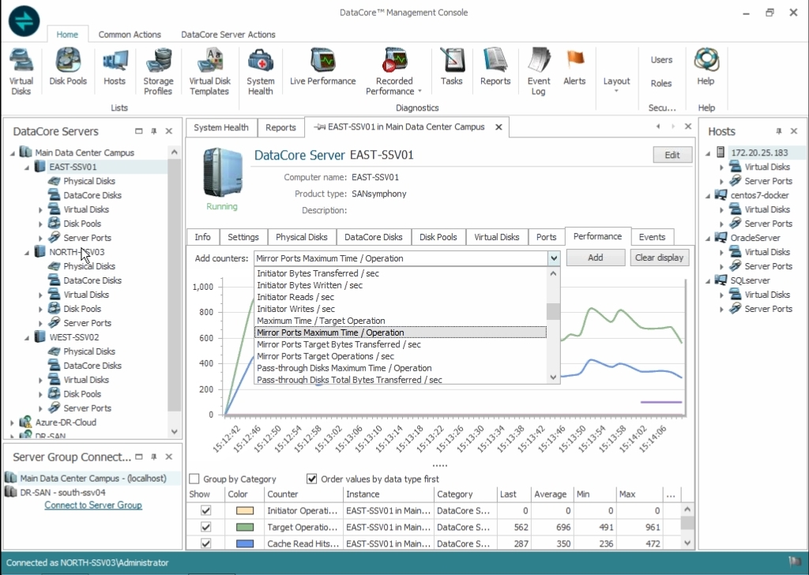809x575 pixels.
Task: Open Users in the Security group
Action: [661, 60]
